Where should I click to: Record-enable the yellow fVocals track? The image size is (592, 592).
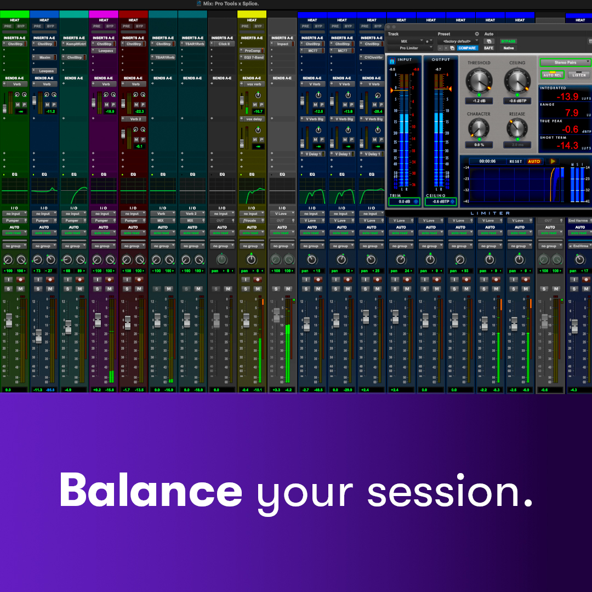258,280
